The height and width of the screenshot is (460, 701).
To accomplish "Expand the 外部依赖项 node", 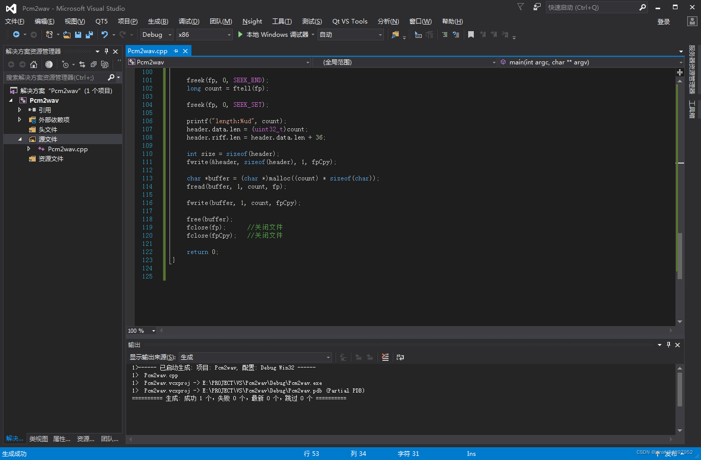I will click(20, 120).
